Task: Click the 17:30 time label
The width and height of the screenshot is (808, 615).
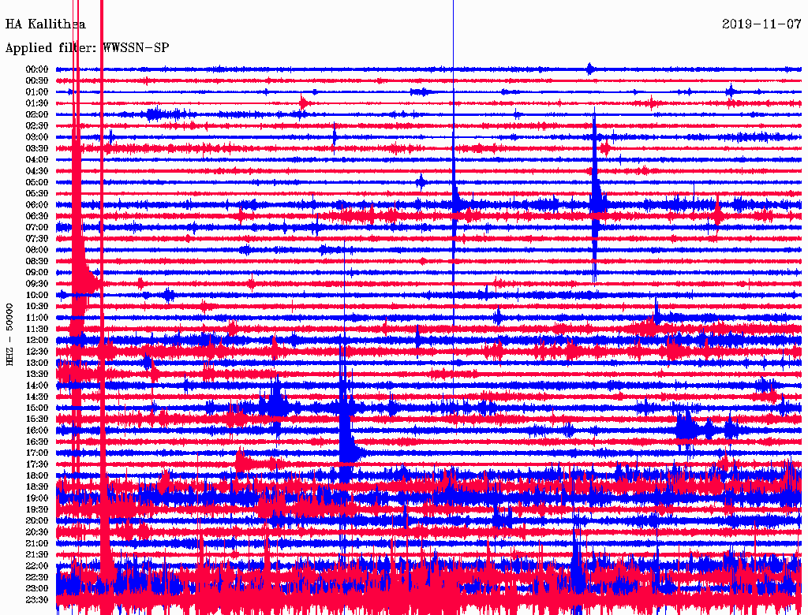Action: click(x=37, y=464)
